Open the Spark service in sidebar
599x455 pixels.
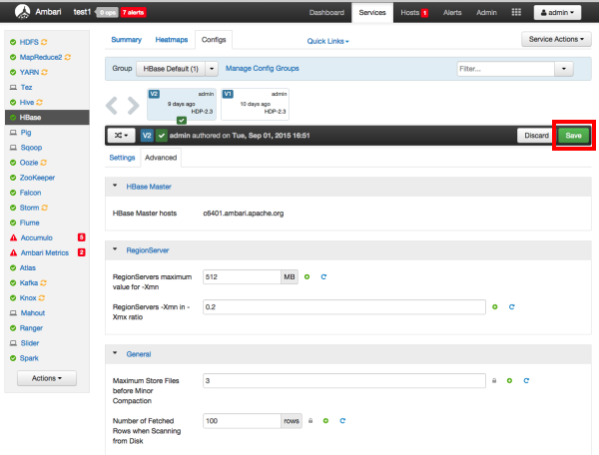(29, 358)
